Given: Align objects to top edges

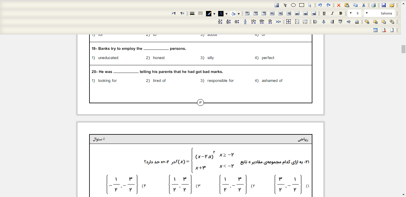Looking at the screenshot, I should (x=340, y=22).
